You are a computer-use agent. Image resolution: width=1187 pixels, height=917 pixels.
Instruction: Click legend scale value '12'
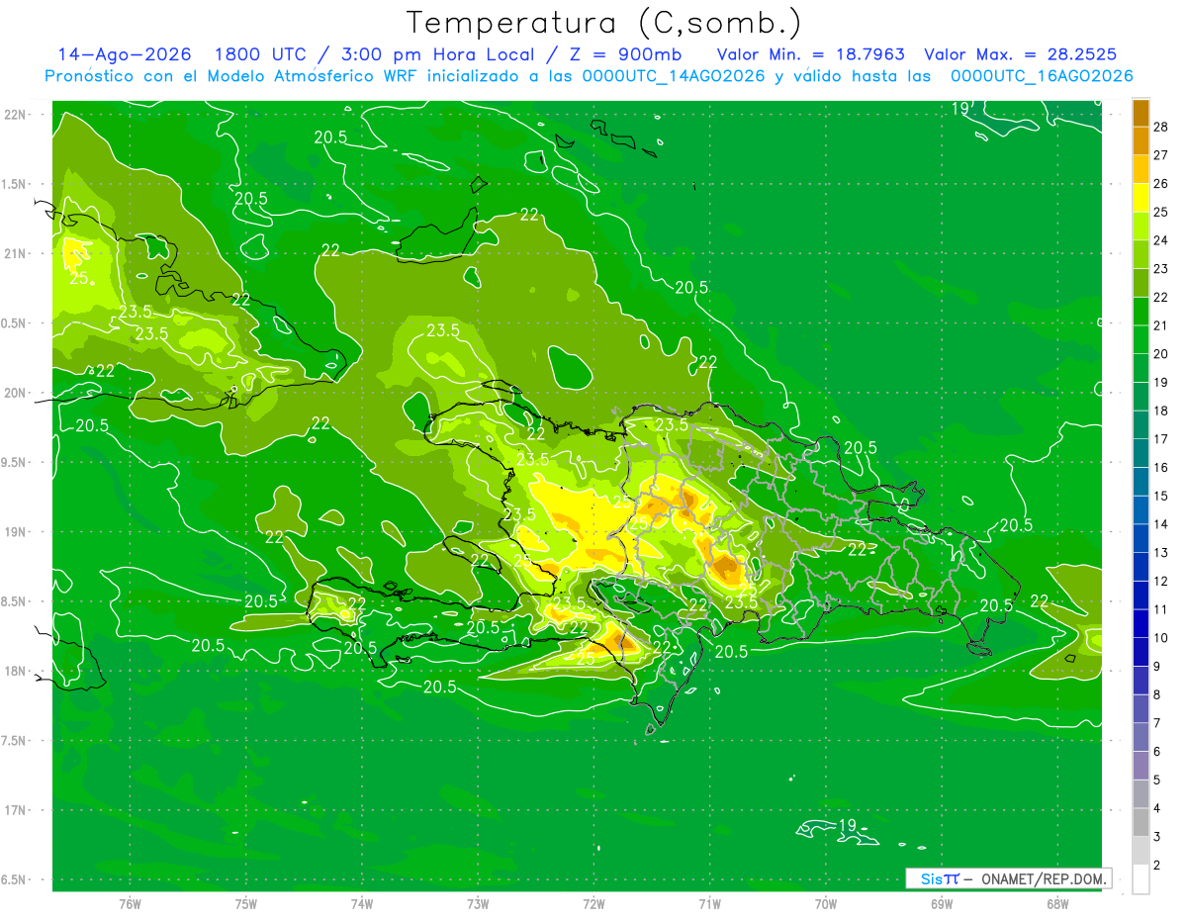pos(1161,581)
